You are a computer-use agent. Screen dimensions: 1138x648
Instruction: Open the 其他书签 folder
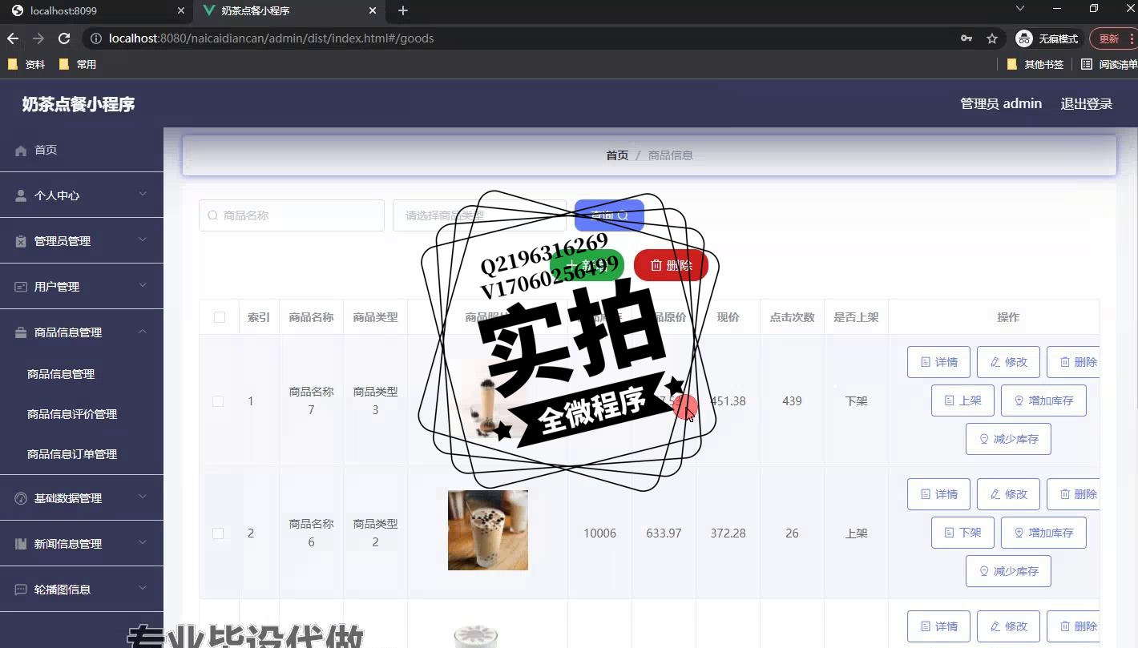pos(1035,64)
